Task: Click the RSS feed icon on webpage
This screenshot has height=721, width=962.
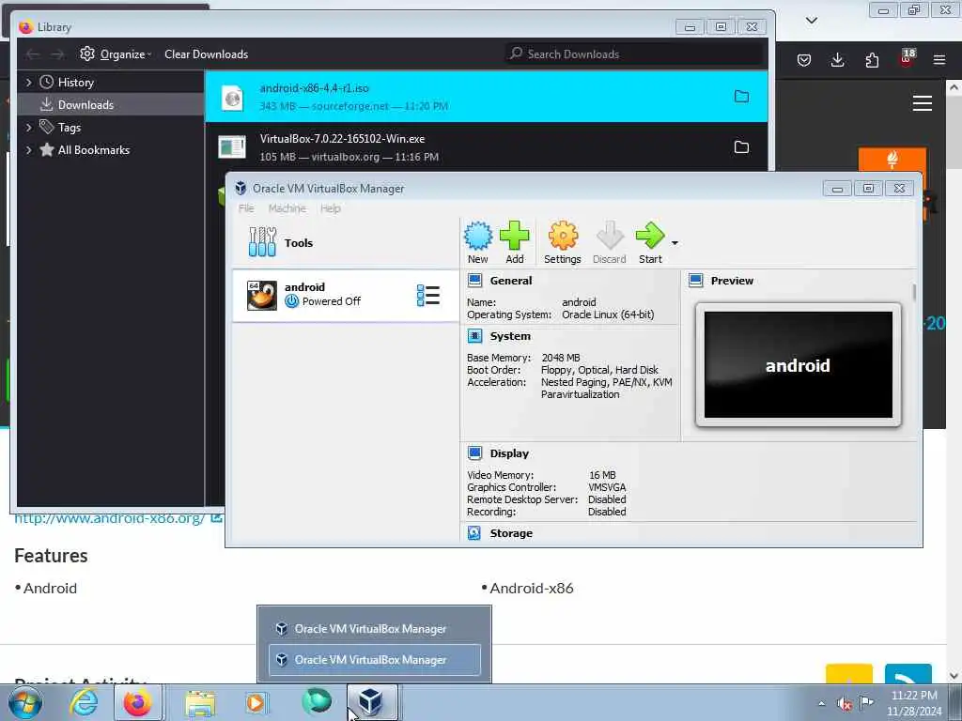Action: pos(908,674)
